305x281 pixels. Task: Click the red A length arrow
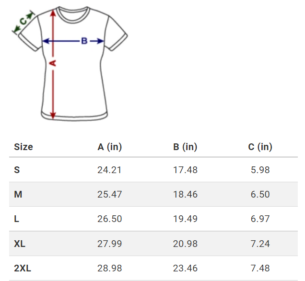coord(53,64)
